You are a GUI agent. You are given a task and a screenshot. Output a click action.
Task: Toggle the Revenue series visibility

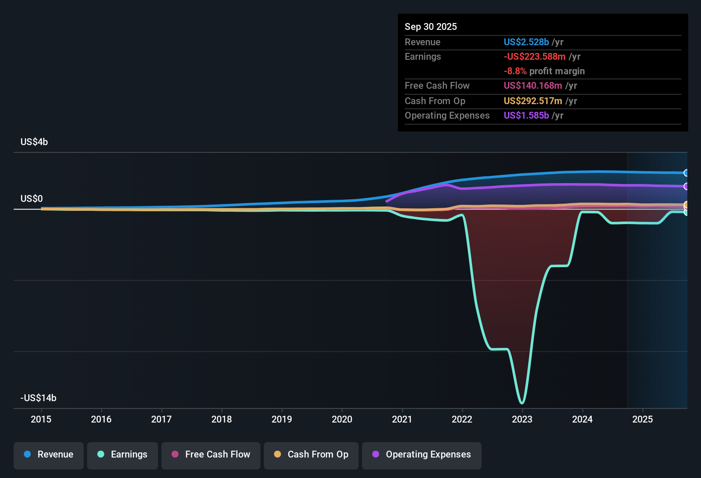pos(48,455)
